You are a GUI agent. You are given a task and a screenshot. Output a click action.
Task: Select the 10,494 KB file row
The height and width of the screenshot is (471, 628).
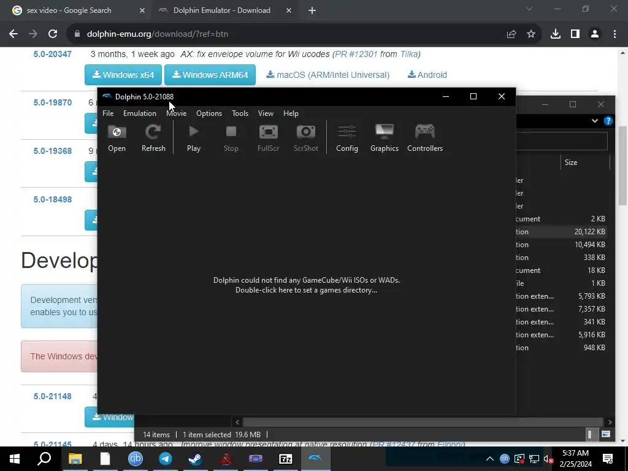561,245
